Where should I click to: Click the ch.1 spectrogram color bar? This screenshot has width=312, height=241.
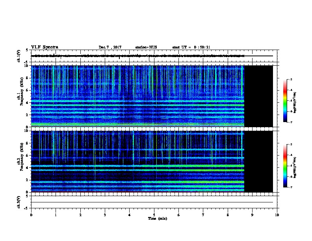click(285, 101)
